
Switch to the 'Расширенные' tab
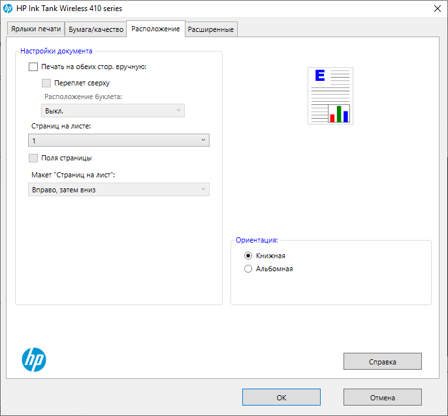click(x=211, y=29)
